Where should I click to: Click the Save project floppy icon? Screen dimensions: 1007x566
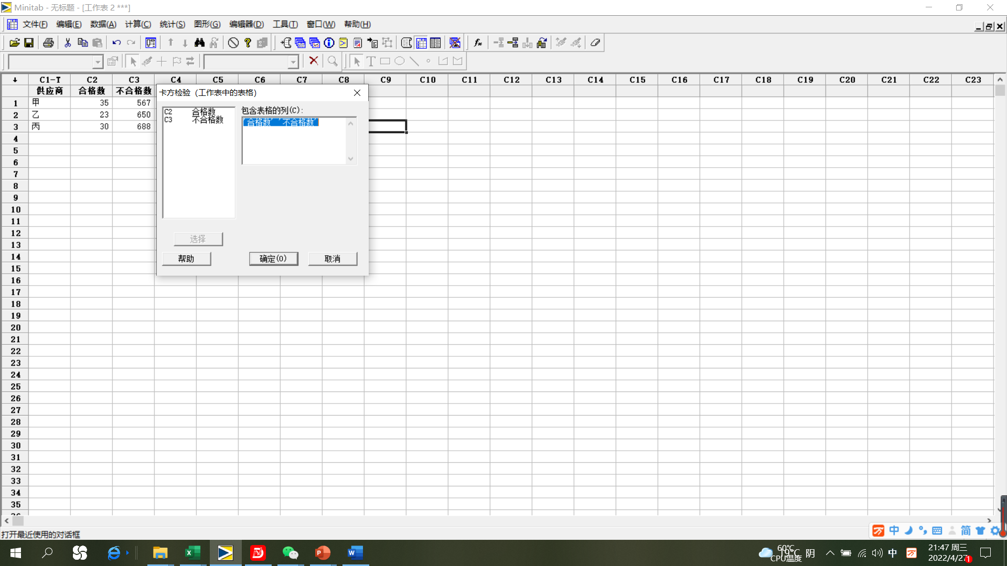[x=29, y=43]
